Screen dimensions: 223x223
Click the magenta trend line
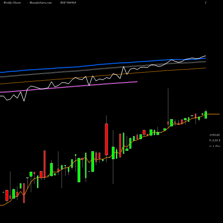[68, 87]
